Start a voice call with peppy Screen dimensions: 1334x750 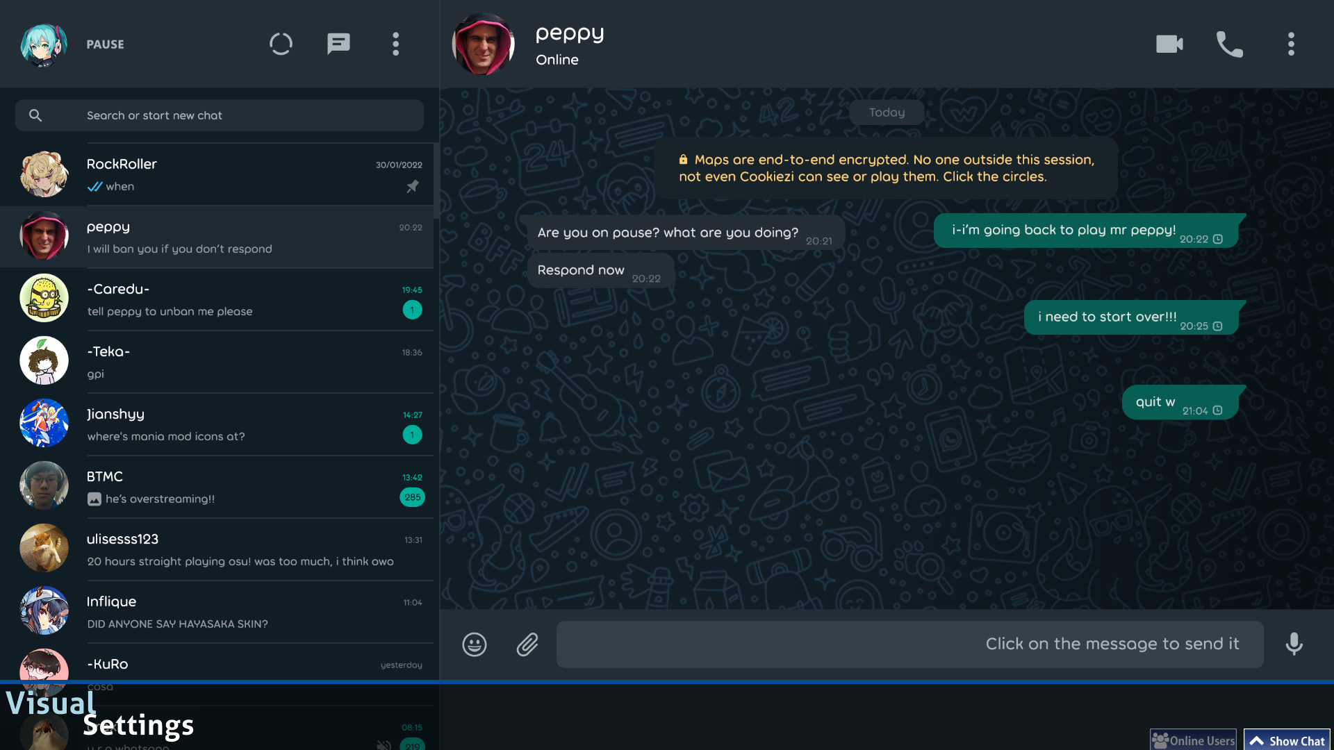(x=1229, y=44)
